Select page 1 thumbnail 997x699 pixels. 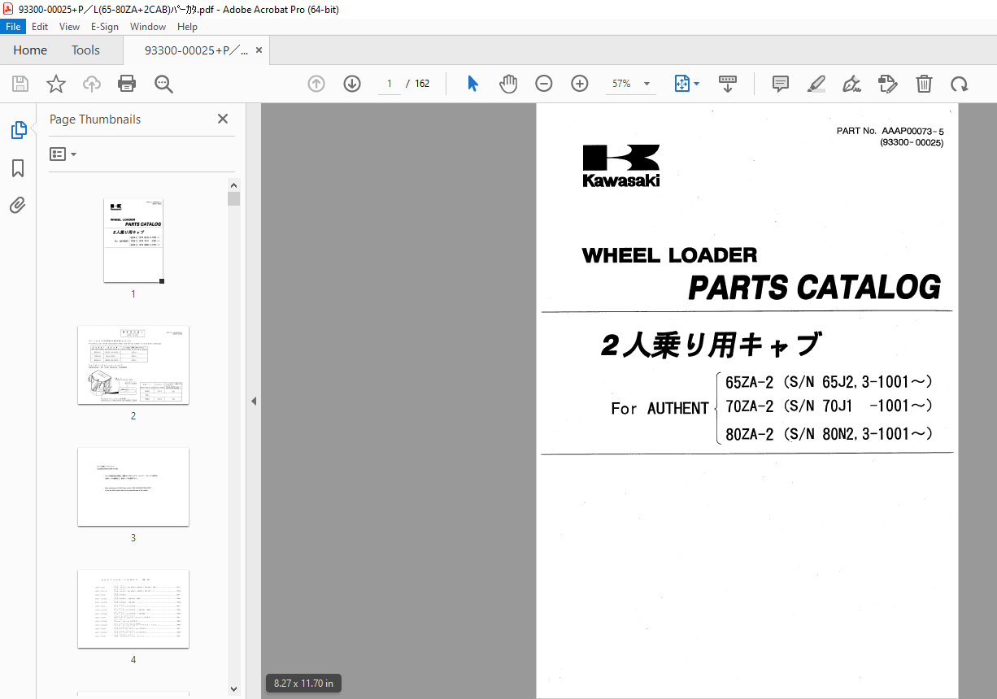(x=133, y=240)
